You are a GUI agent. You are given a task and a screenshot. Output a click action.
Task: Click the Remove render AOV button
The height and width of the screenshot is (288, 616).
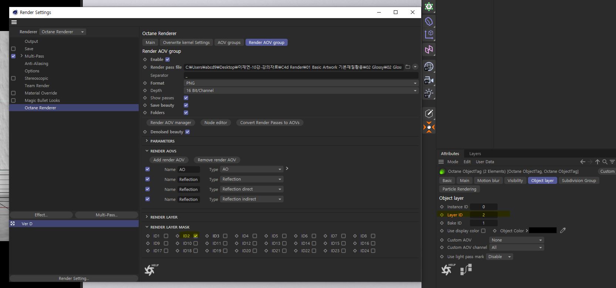point(217,160)
